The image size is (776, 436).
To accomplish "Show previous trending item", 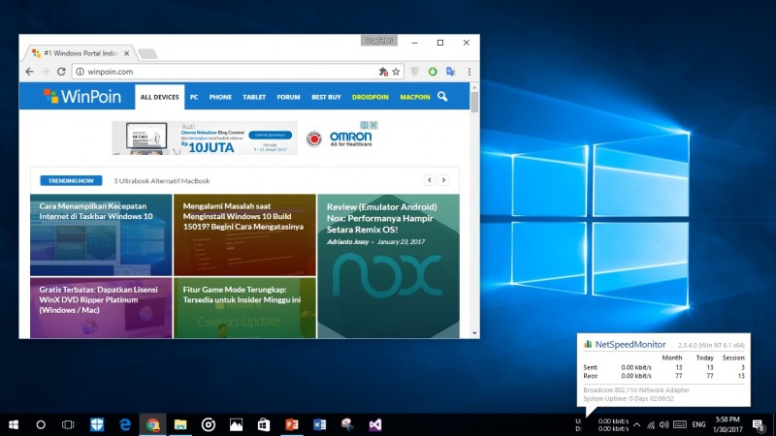I will point(430,180).
